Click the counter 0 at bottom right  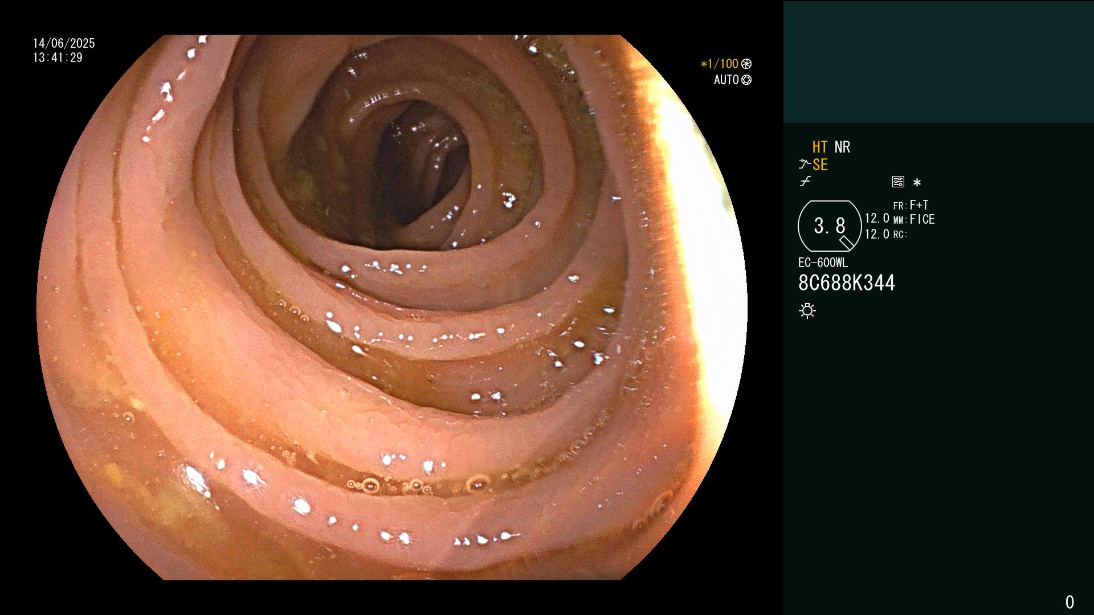coord(1069,602)
